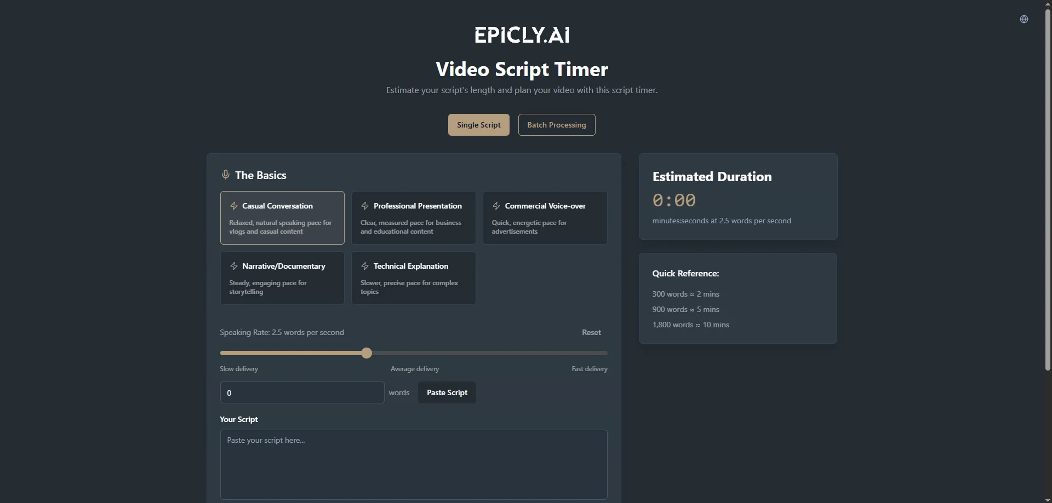Click the Paste Script button
Screen dimensions: 1052x503
447,392
